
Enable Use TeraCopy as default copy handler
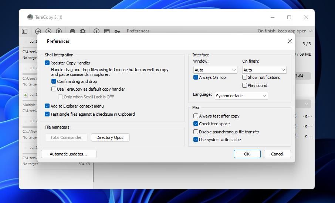(54, 89)
